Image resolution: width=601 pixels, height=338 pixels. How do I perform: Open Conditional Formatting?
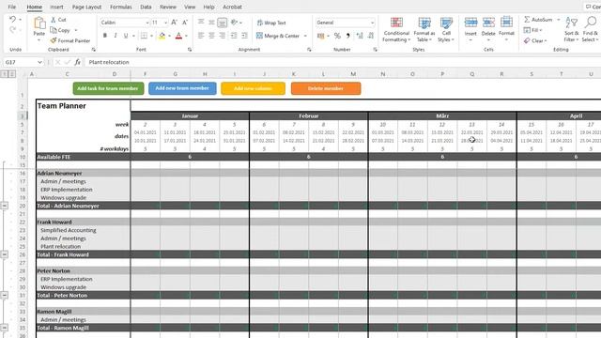[396, 29]
